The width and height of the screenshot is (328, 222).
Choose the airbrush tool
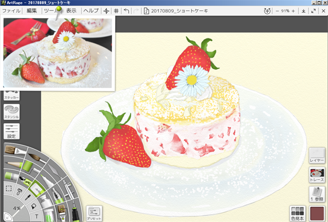(x=68, y=189)
